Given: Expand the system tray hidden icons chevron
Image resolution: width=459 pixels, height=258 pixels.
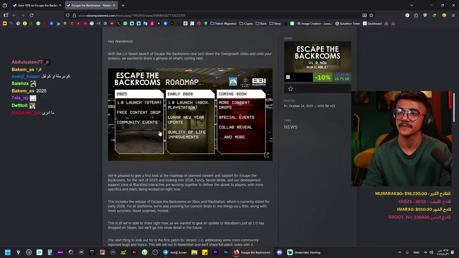Looking at the screenshot, I should (x=399, y=252).
